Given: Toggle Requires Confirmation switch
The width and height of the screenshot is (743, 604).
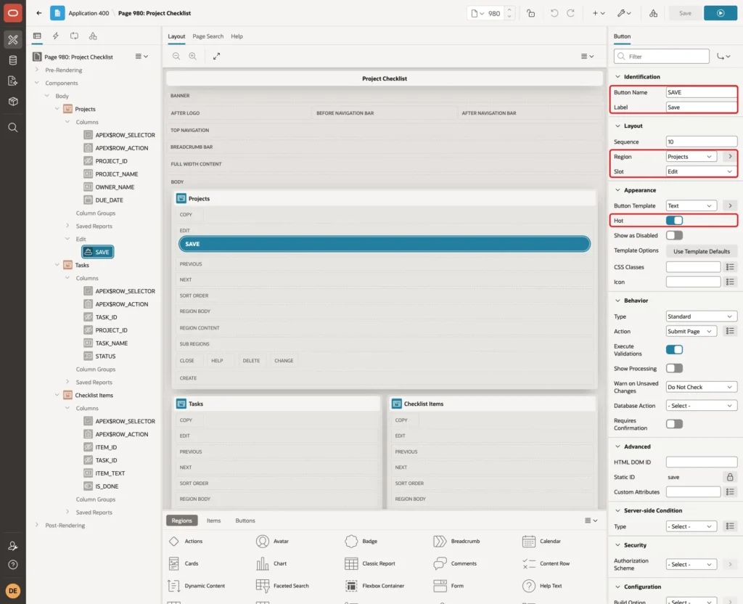Looking at the screenshot, I should coord(674,424).
